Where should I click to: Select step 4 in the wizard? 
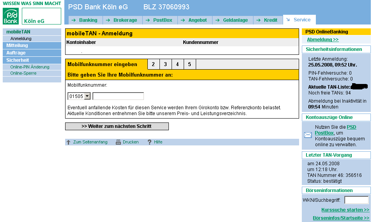[x=177, y=64]
